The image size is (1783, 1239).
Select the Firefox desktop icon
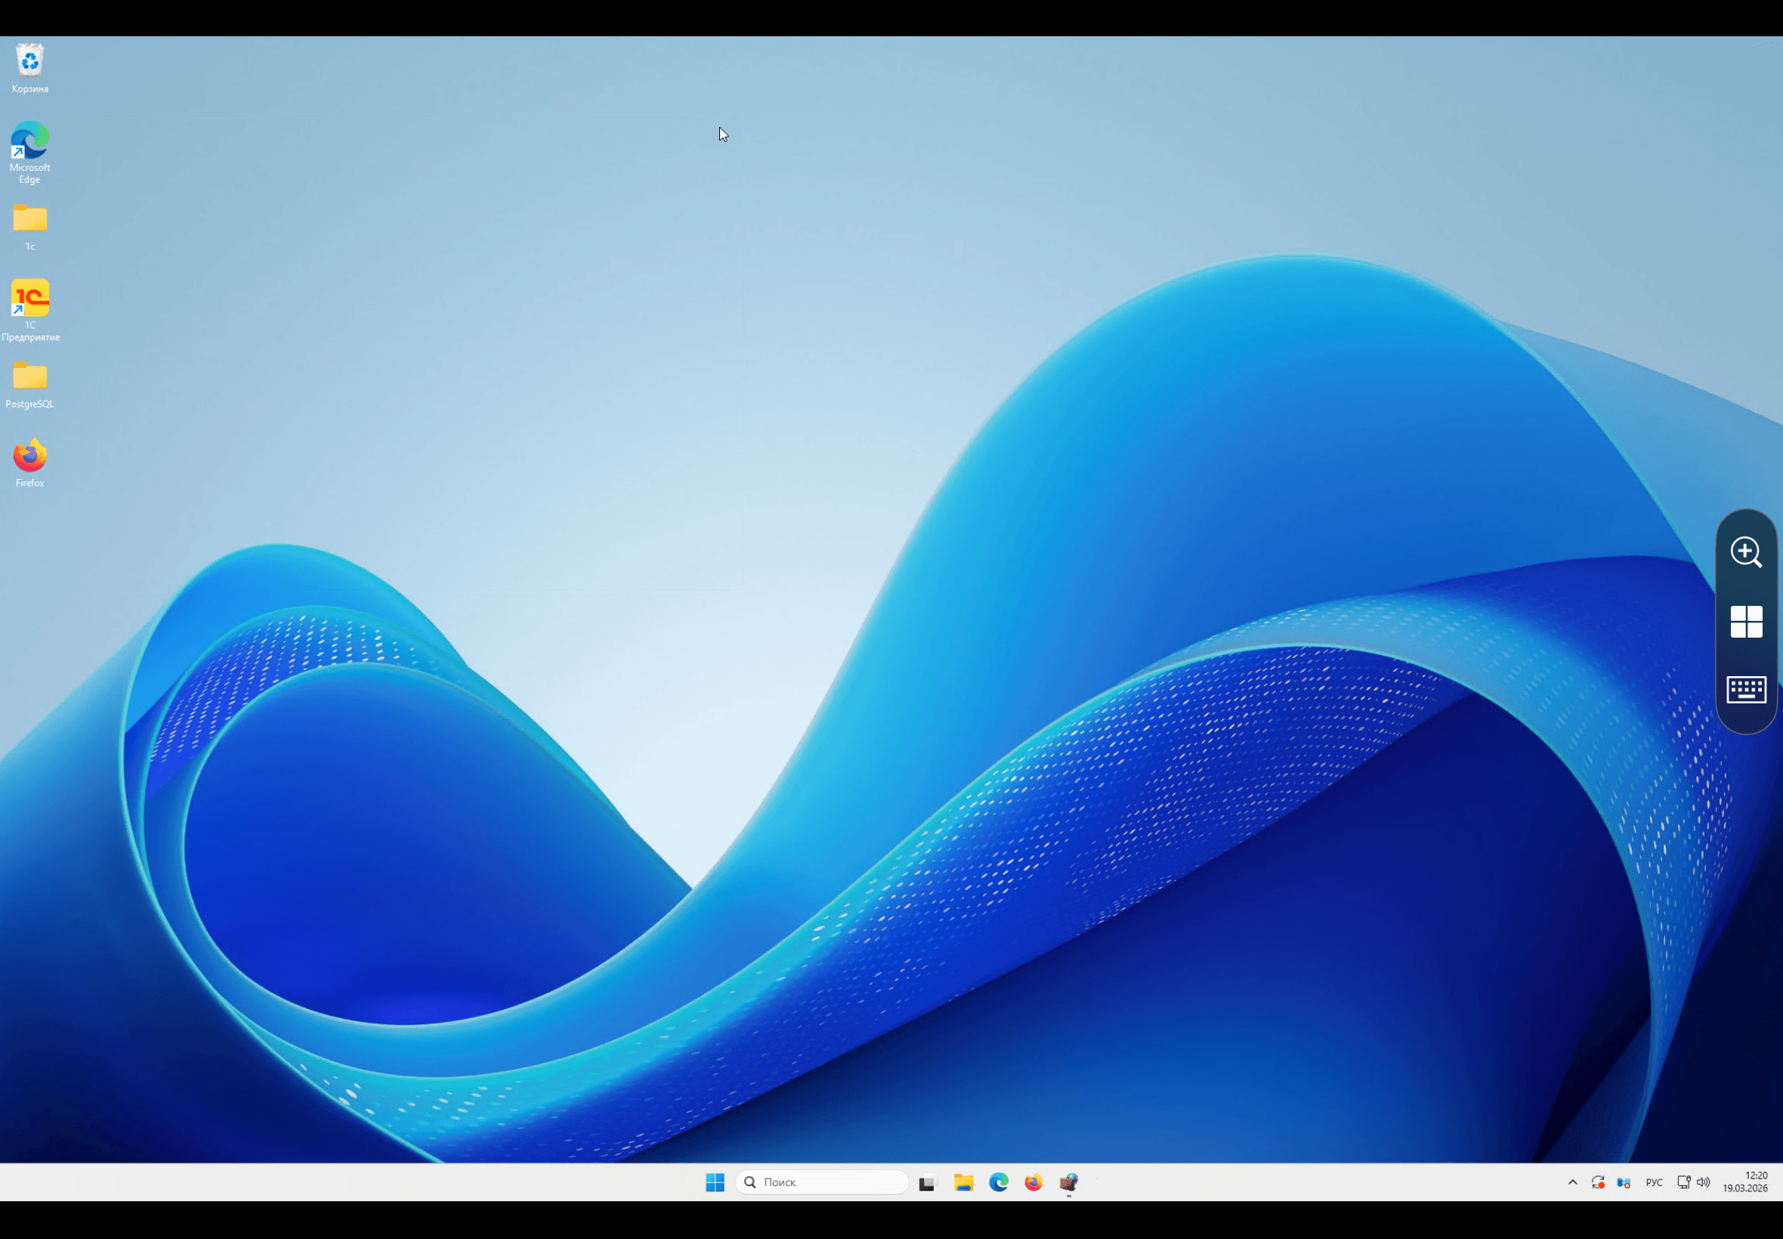click(x=29, y=456)
